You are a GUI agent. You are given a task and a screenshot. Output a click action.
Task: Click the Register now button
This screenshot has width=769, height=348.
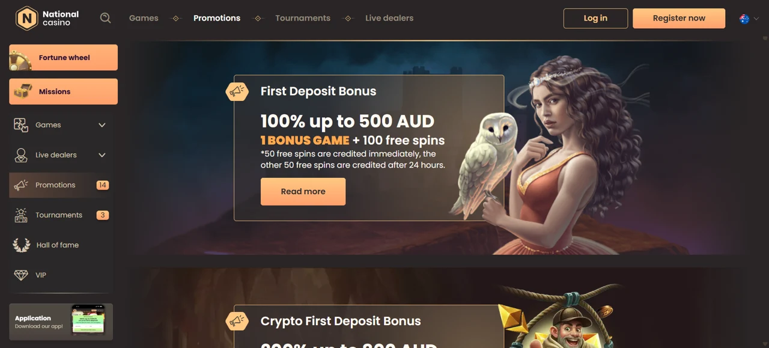[679, 18]
